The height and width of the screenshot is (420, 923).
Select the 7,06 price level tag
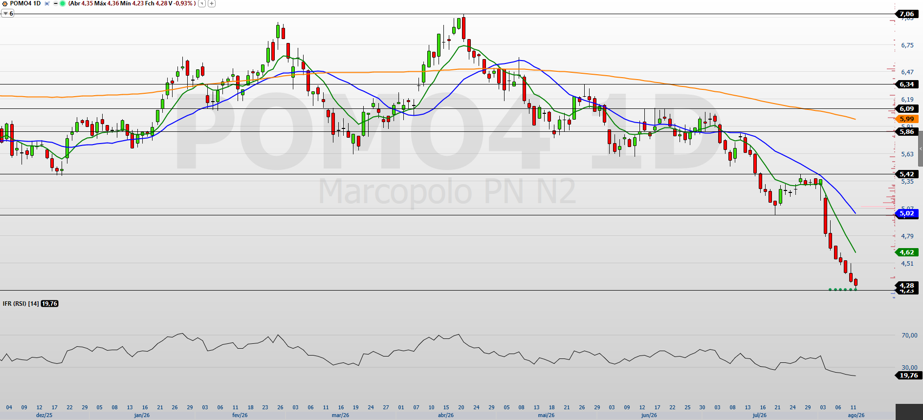tap(907, 14)
